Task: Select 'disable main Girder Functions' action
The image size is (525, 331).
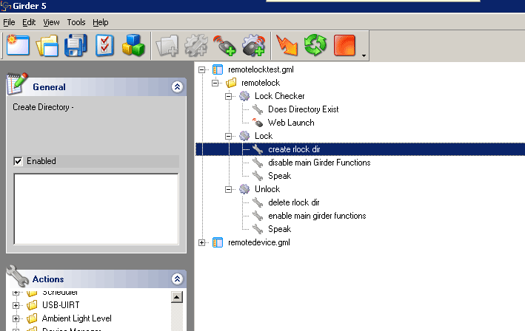Action: tap(319, 163)
